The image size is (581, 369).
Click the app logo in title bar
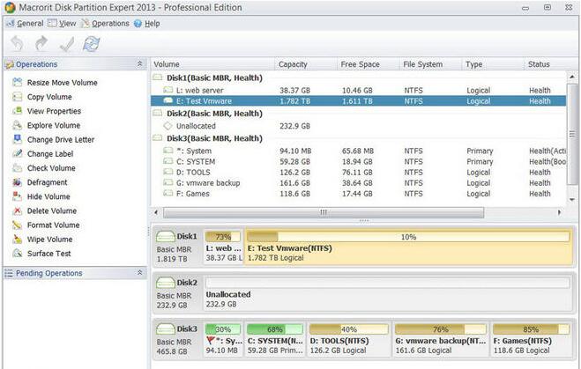coord(10,7)
